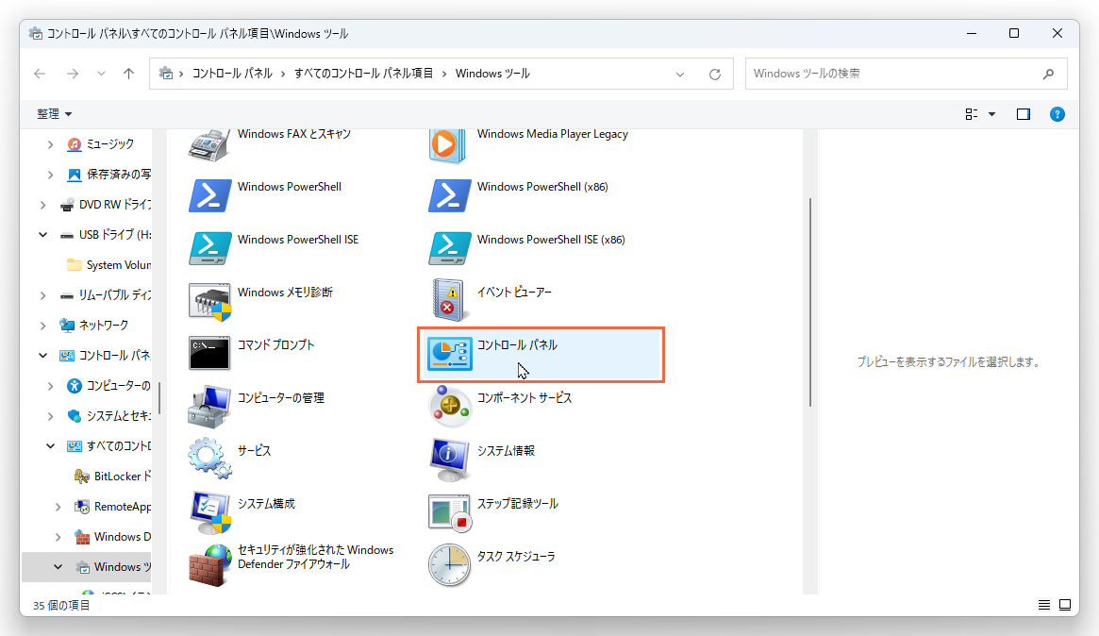This screenshot has height=636, width=1099.
Task: Open view layout button in toolbar
Action: [x=972, y=114]
